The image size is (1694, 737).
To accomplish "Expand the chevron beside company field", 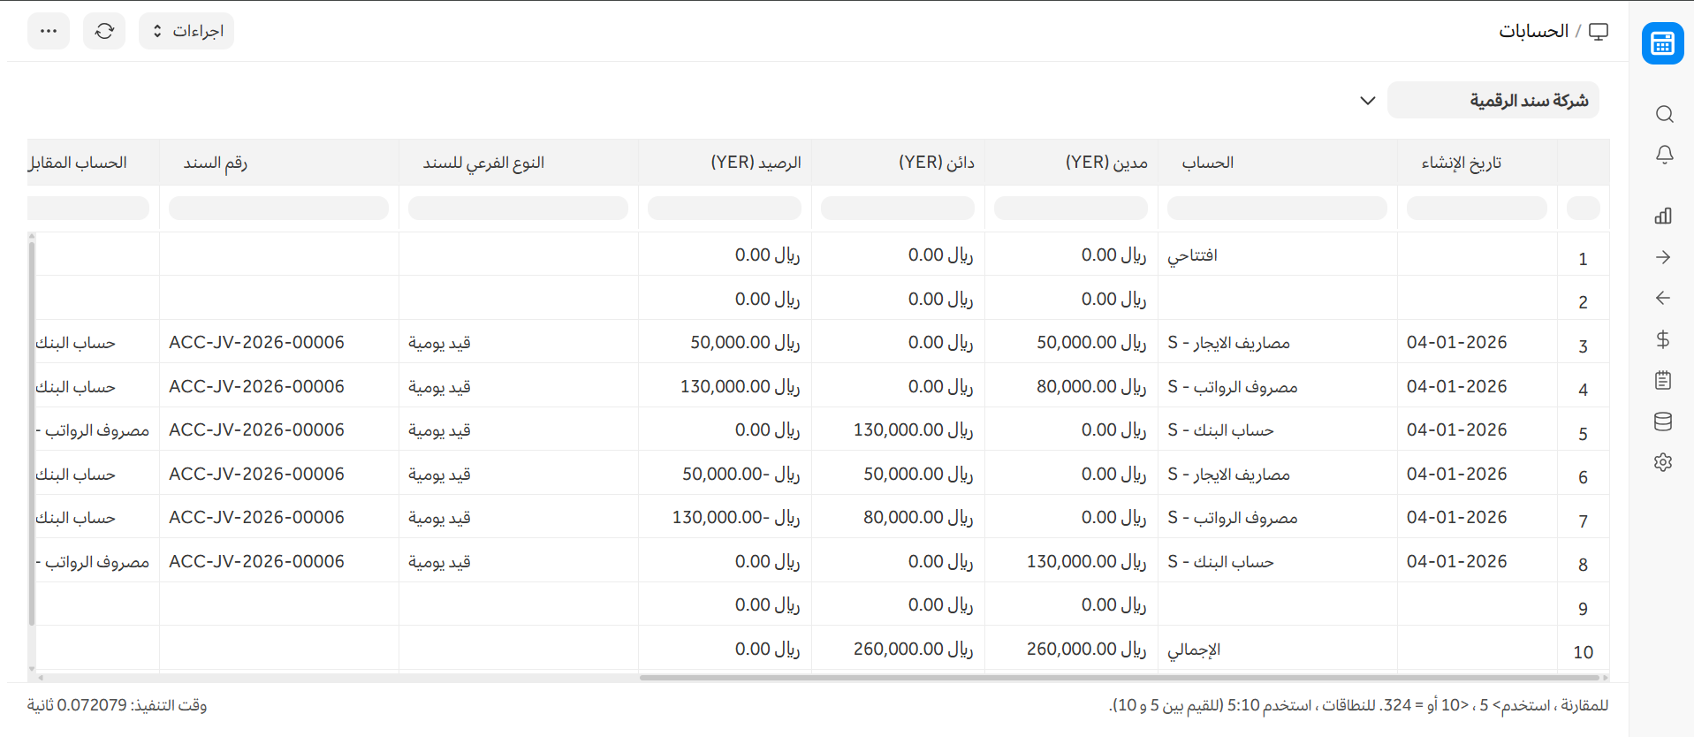I will tap(1367, 101).
